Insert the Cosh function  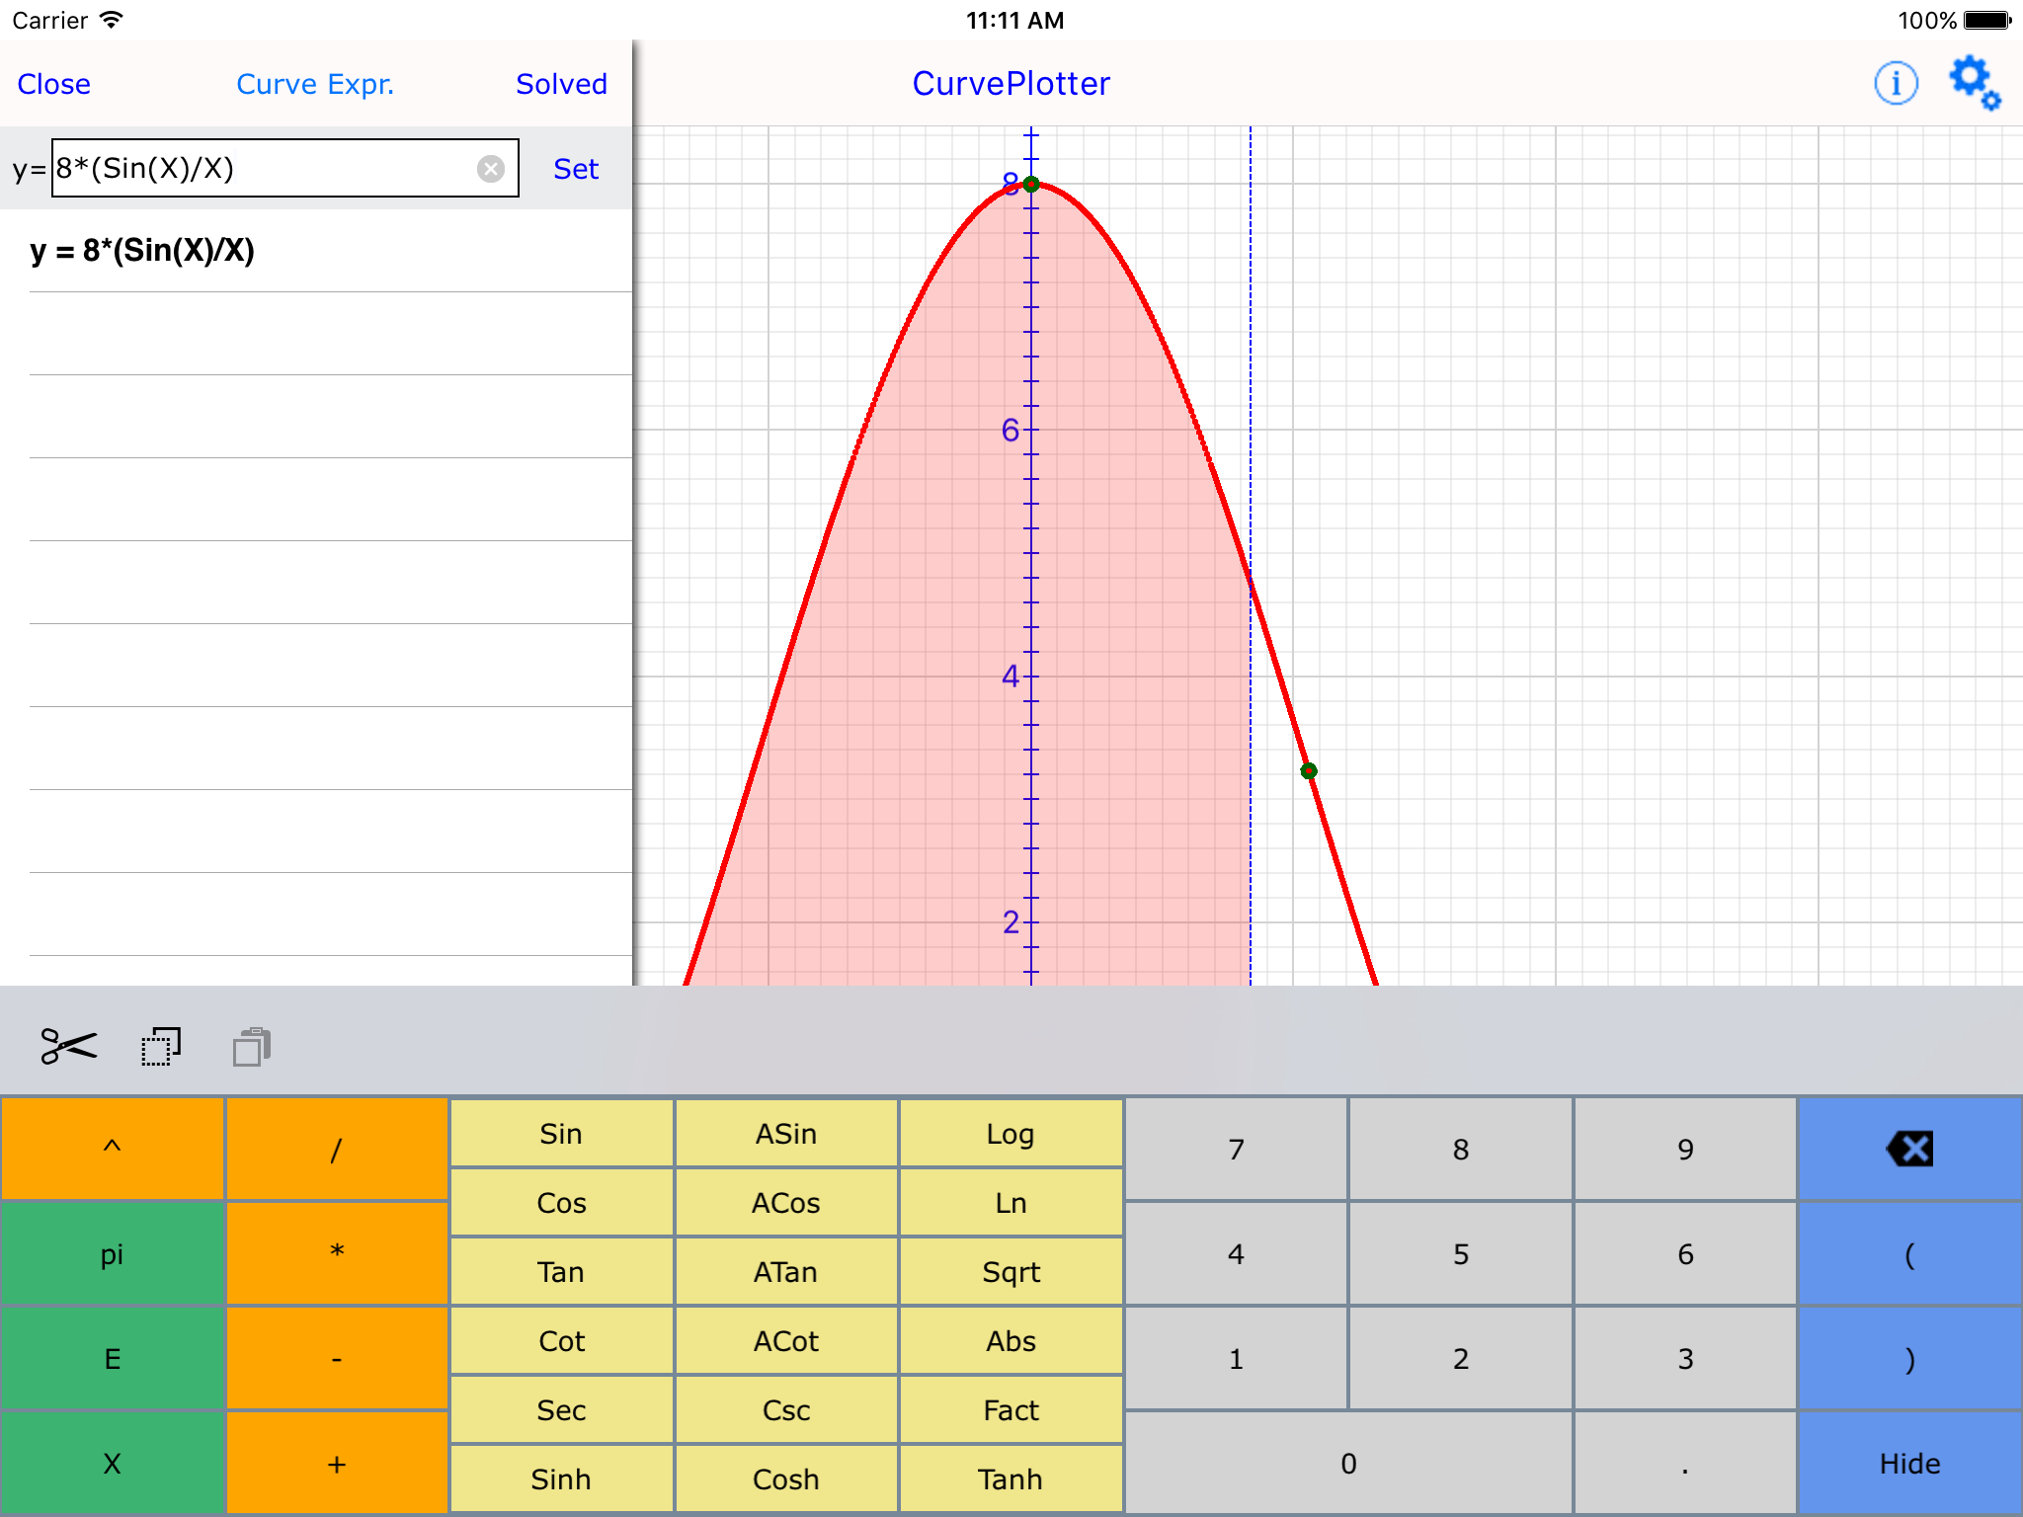(x=786, y=1479)
